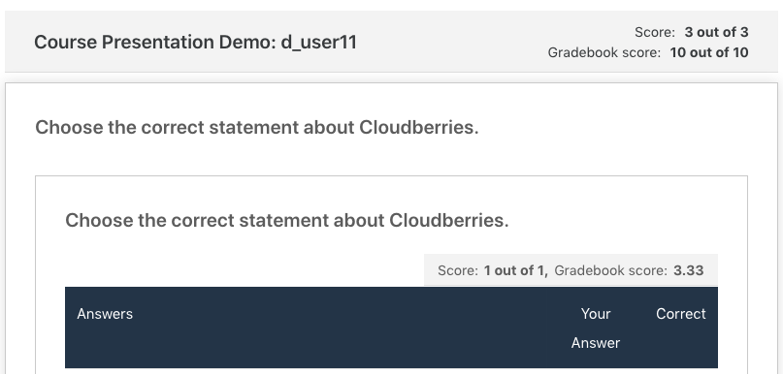Click the Correct column header
The height and width of the screenshot is (374, 783).
click(680, 314)
